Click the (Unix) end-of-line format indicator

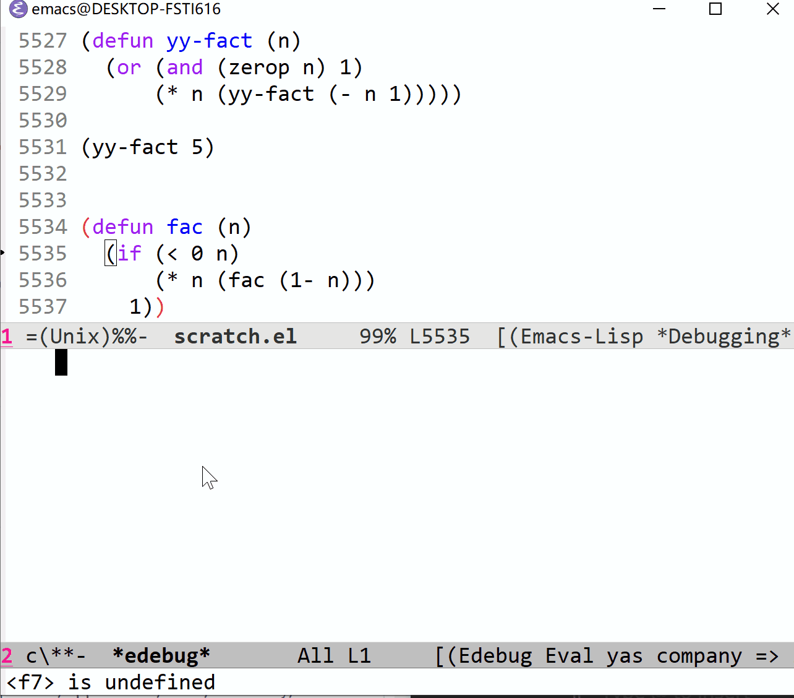[74, 337]
